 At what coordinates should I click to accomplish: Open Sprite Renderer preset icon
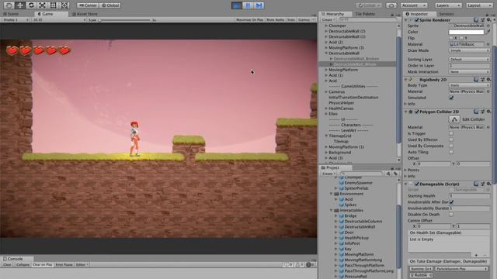(x=482, y=20)
